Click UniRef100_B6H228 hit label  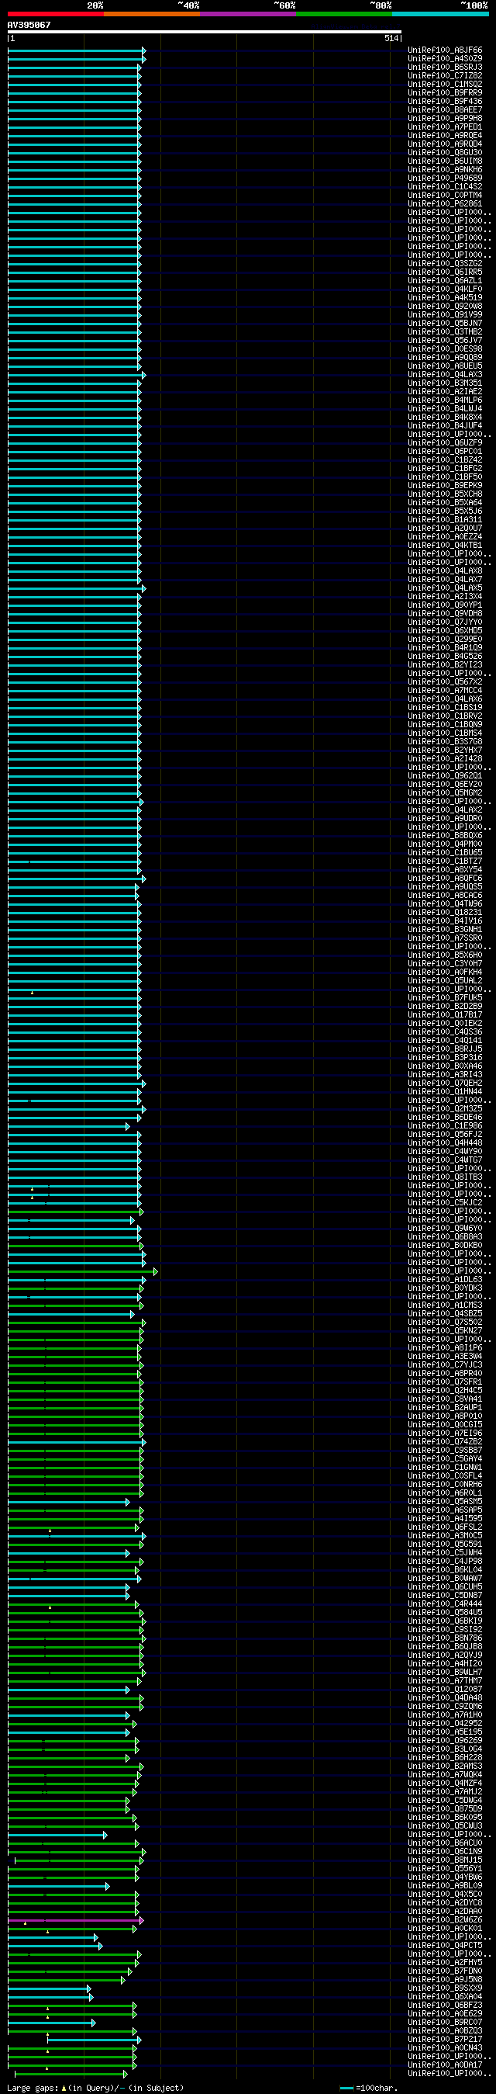tap(445, 1757)
